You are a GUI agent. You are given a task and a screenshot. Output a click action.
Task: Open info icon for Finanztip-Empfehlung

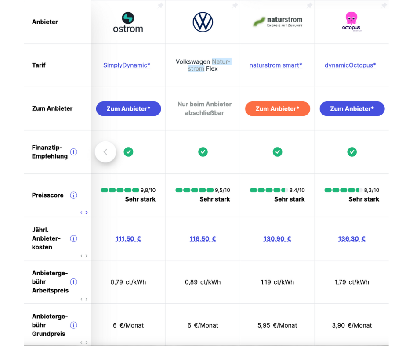tap(73, 152)
